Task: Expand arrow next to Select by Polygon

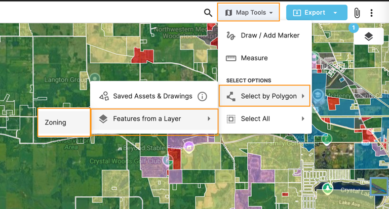Action: tap(303, 96)
